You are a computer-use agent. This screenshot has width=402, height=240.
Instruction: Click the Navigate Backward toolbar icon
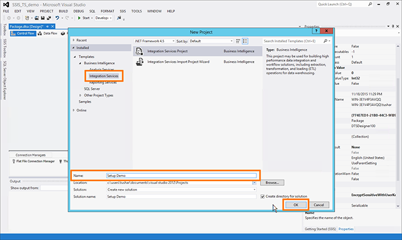[x=9, y=18]
